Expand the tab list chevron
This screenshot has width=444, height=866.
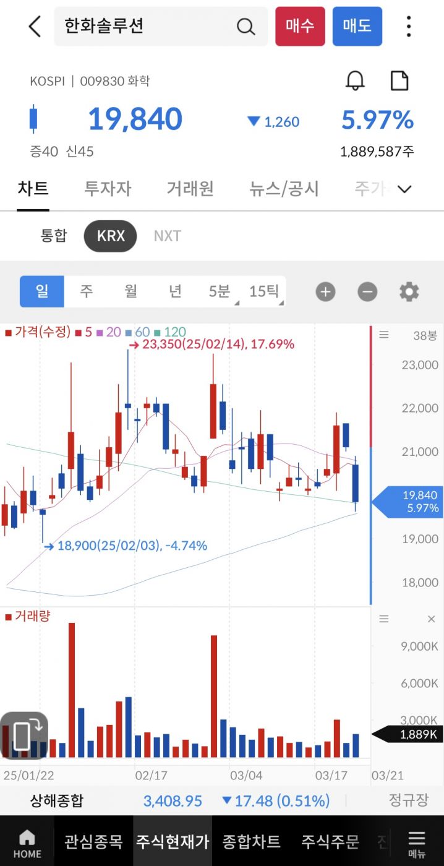click(404, 189)
